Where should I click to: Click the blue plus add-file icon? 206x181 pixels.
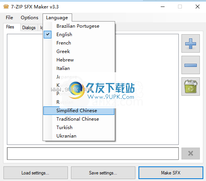[191, 43]
